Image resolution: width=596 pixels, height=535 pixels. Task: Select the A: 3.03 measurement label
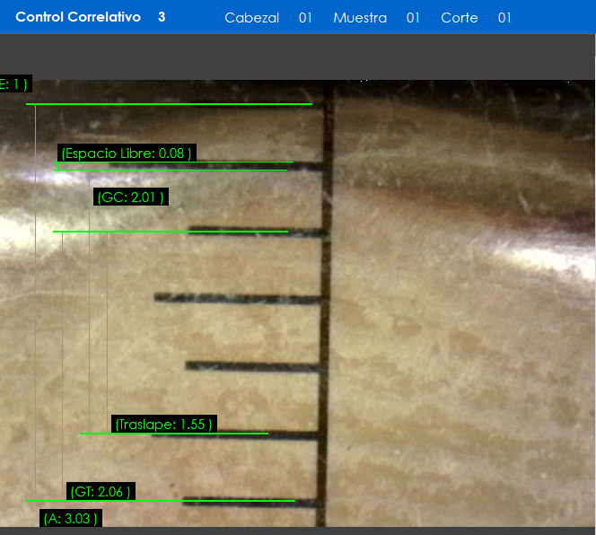(x=70, y=518)
